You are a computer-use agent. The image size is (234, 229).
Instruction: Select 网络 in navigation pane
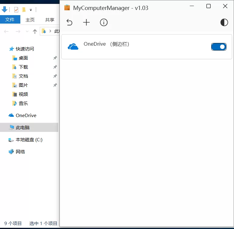point(20,152)
